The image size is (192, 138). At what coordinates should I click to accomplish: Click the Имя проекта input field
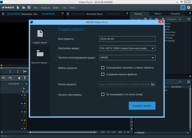127,39
